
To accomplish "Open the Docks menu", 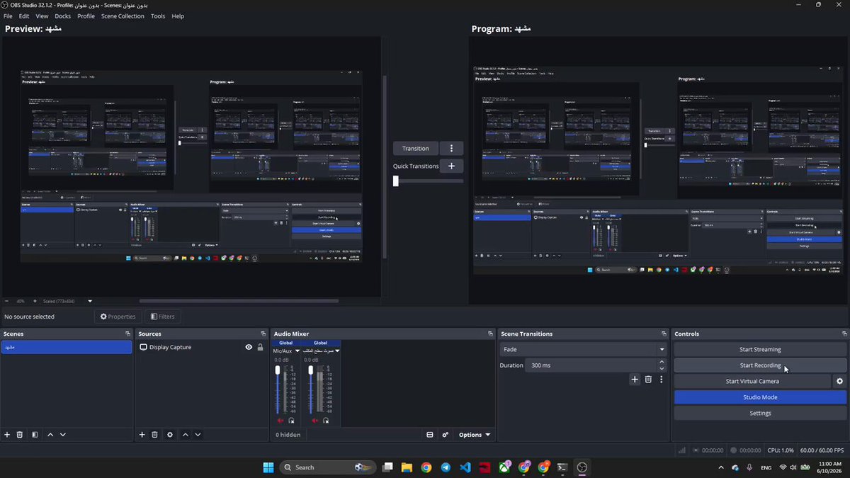I will tap(62, 16).
